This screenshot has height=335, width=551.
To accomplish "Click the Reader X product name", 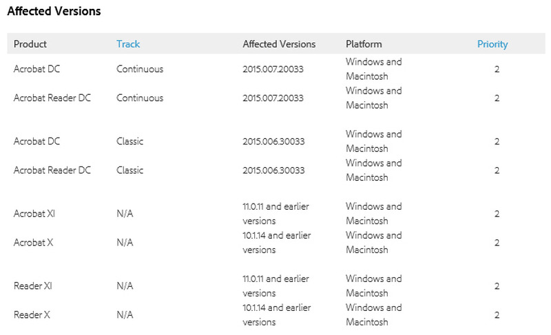I will click(x=32, y=315).
